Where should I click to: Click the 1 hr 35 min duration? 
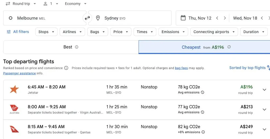(x=117, y=87)
